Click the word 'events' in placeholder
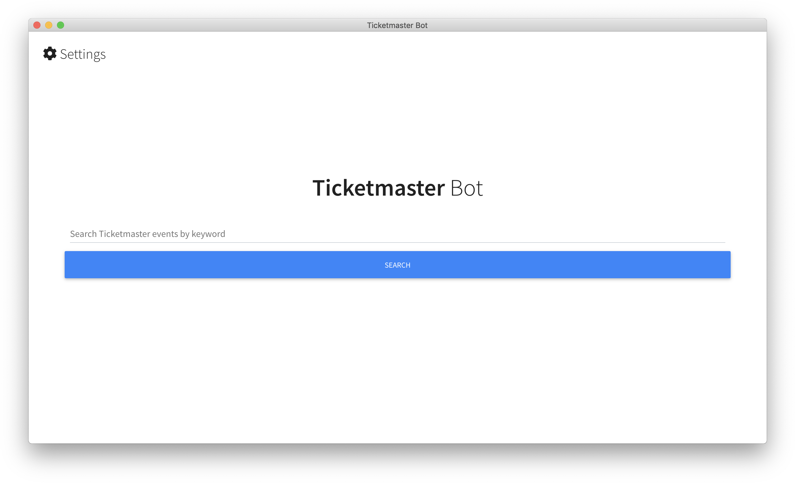Viewport: 795px width, 483px height. pyautogui.click(x=165, y=234)
